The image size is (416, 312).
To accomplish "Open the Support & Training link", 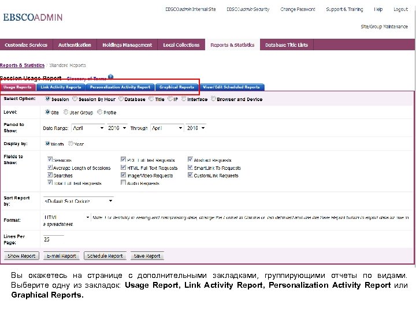I will pyautogui.click(x=344, y=9).
